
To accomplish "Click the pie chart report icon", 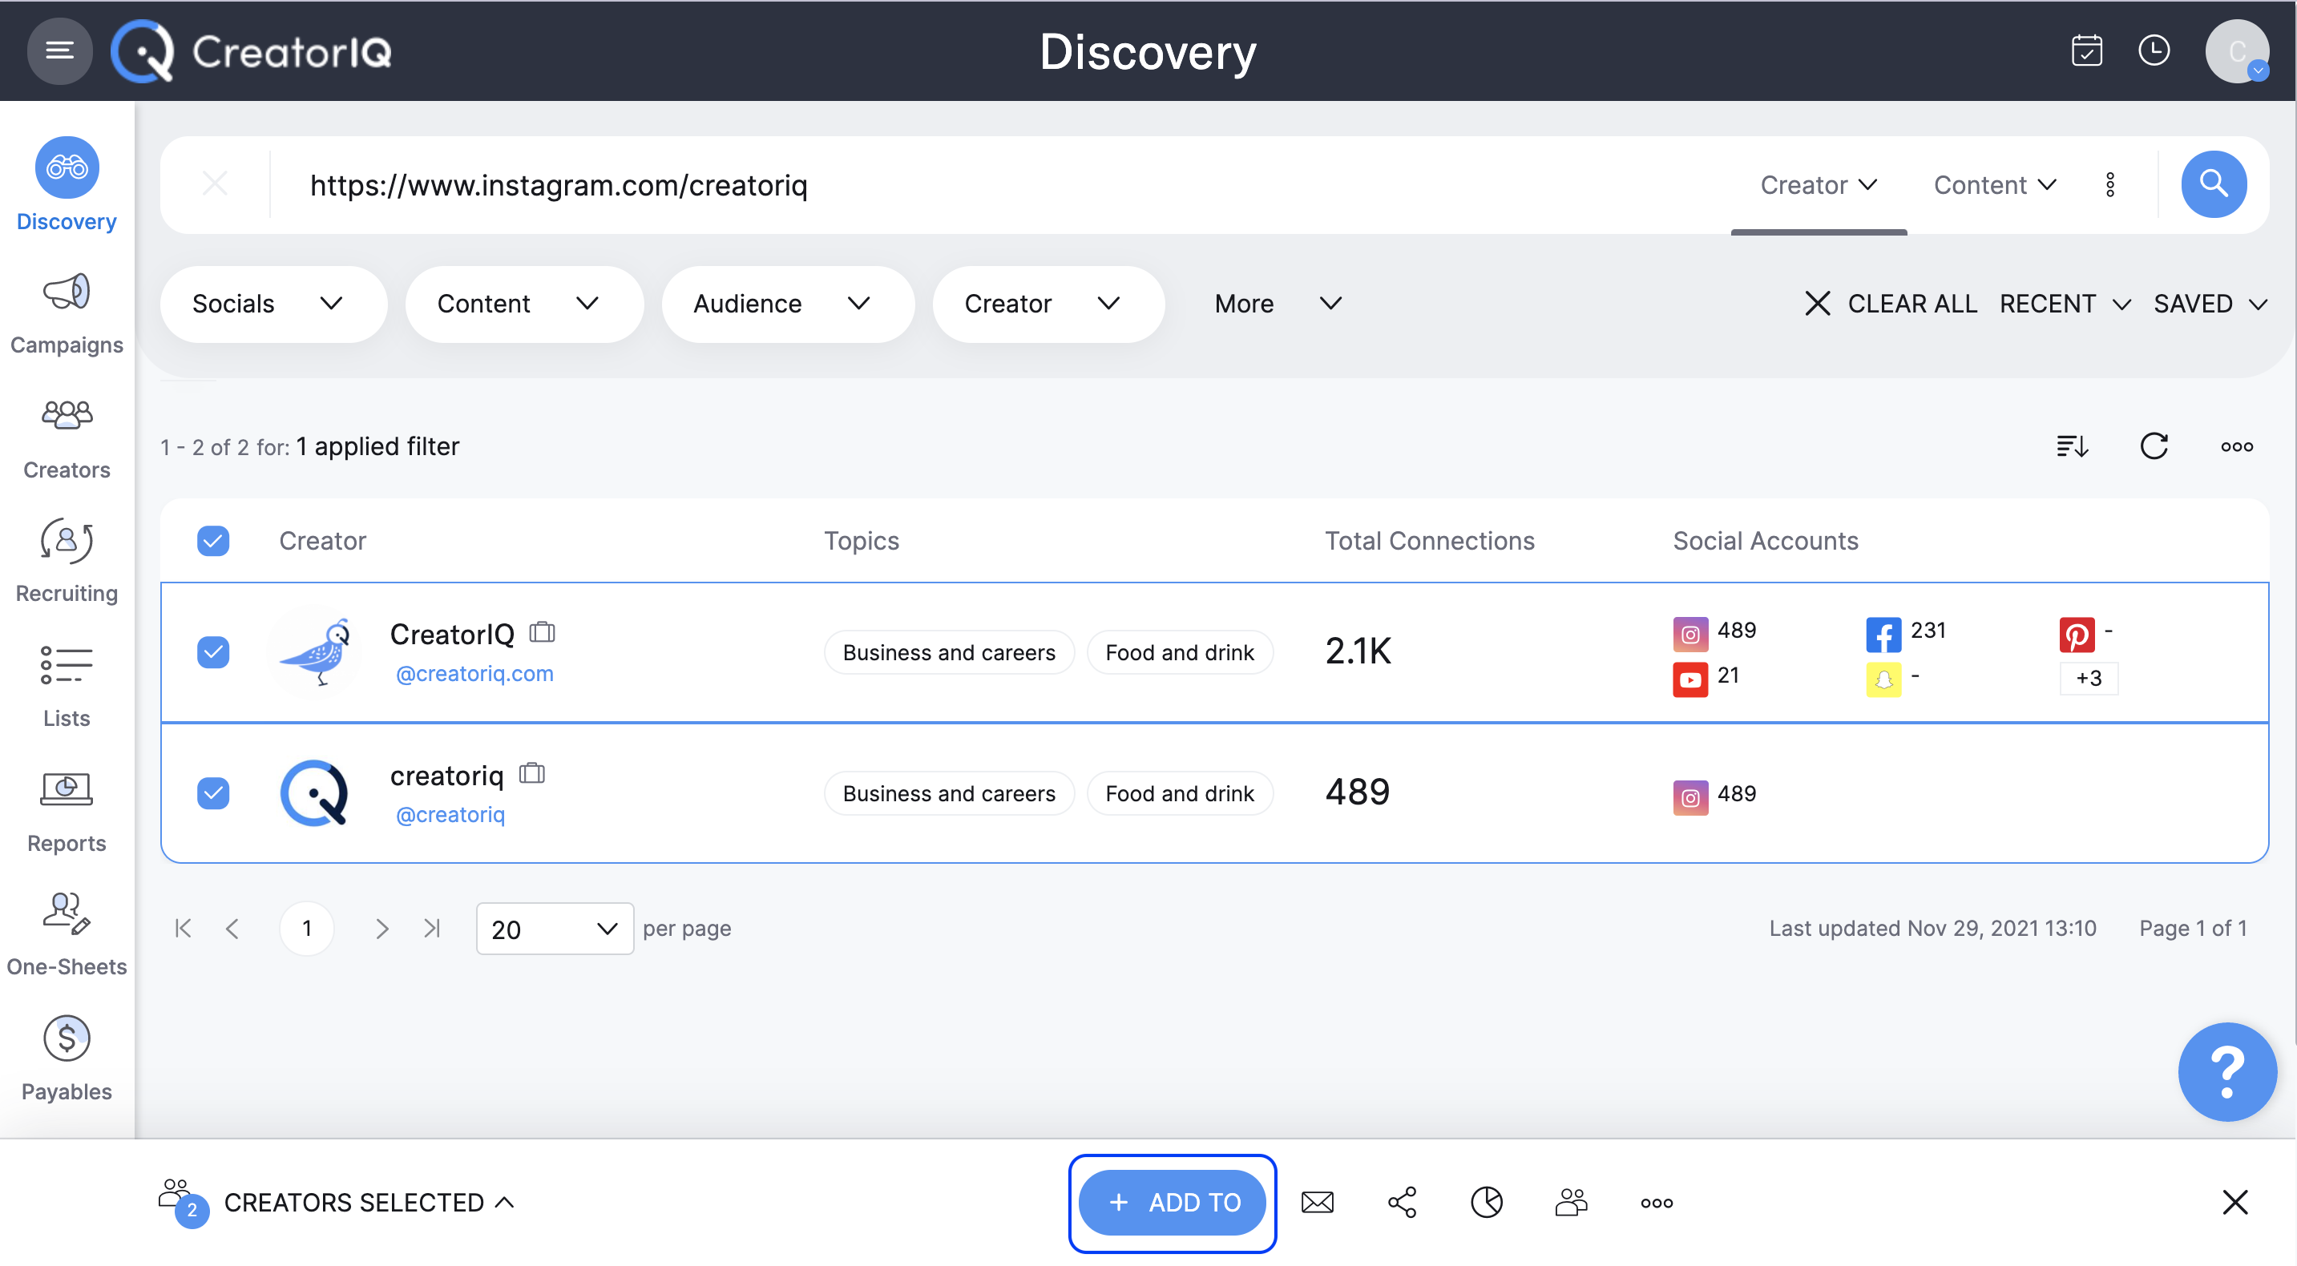I will tap(1486, 1202).
